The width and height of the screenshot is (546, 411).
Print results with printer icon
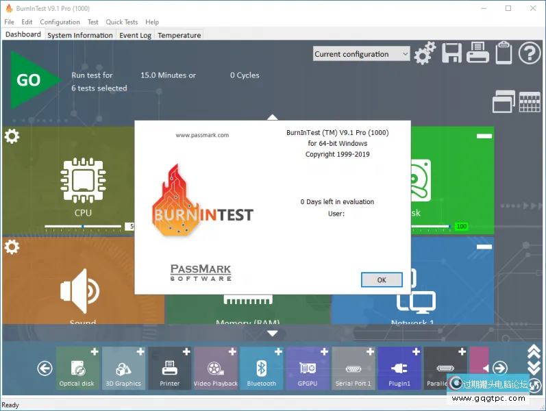[477, 52]
